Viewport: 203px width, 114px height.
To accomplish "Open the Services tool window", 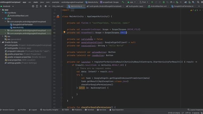I will (x=101, y=110).
